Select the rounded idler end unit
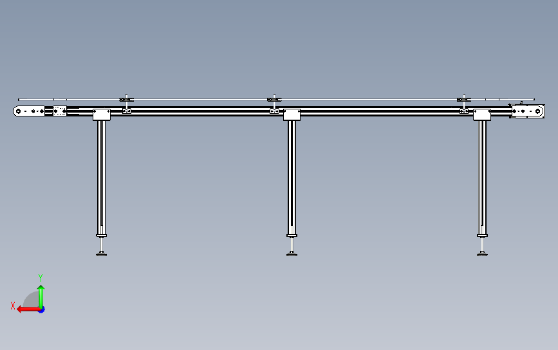Viewport: 558px width, 350px height. [29, 111]
